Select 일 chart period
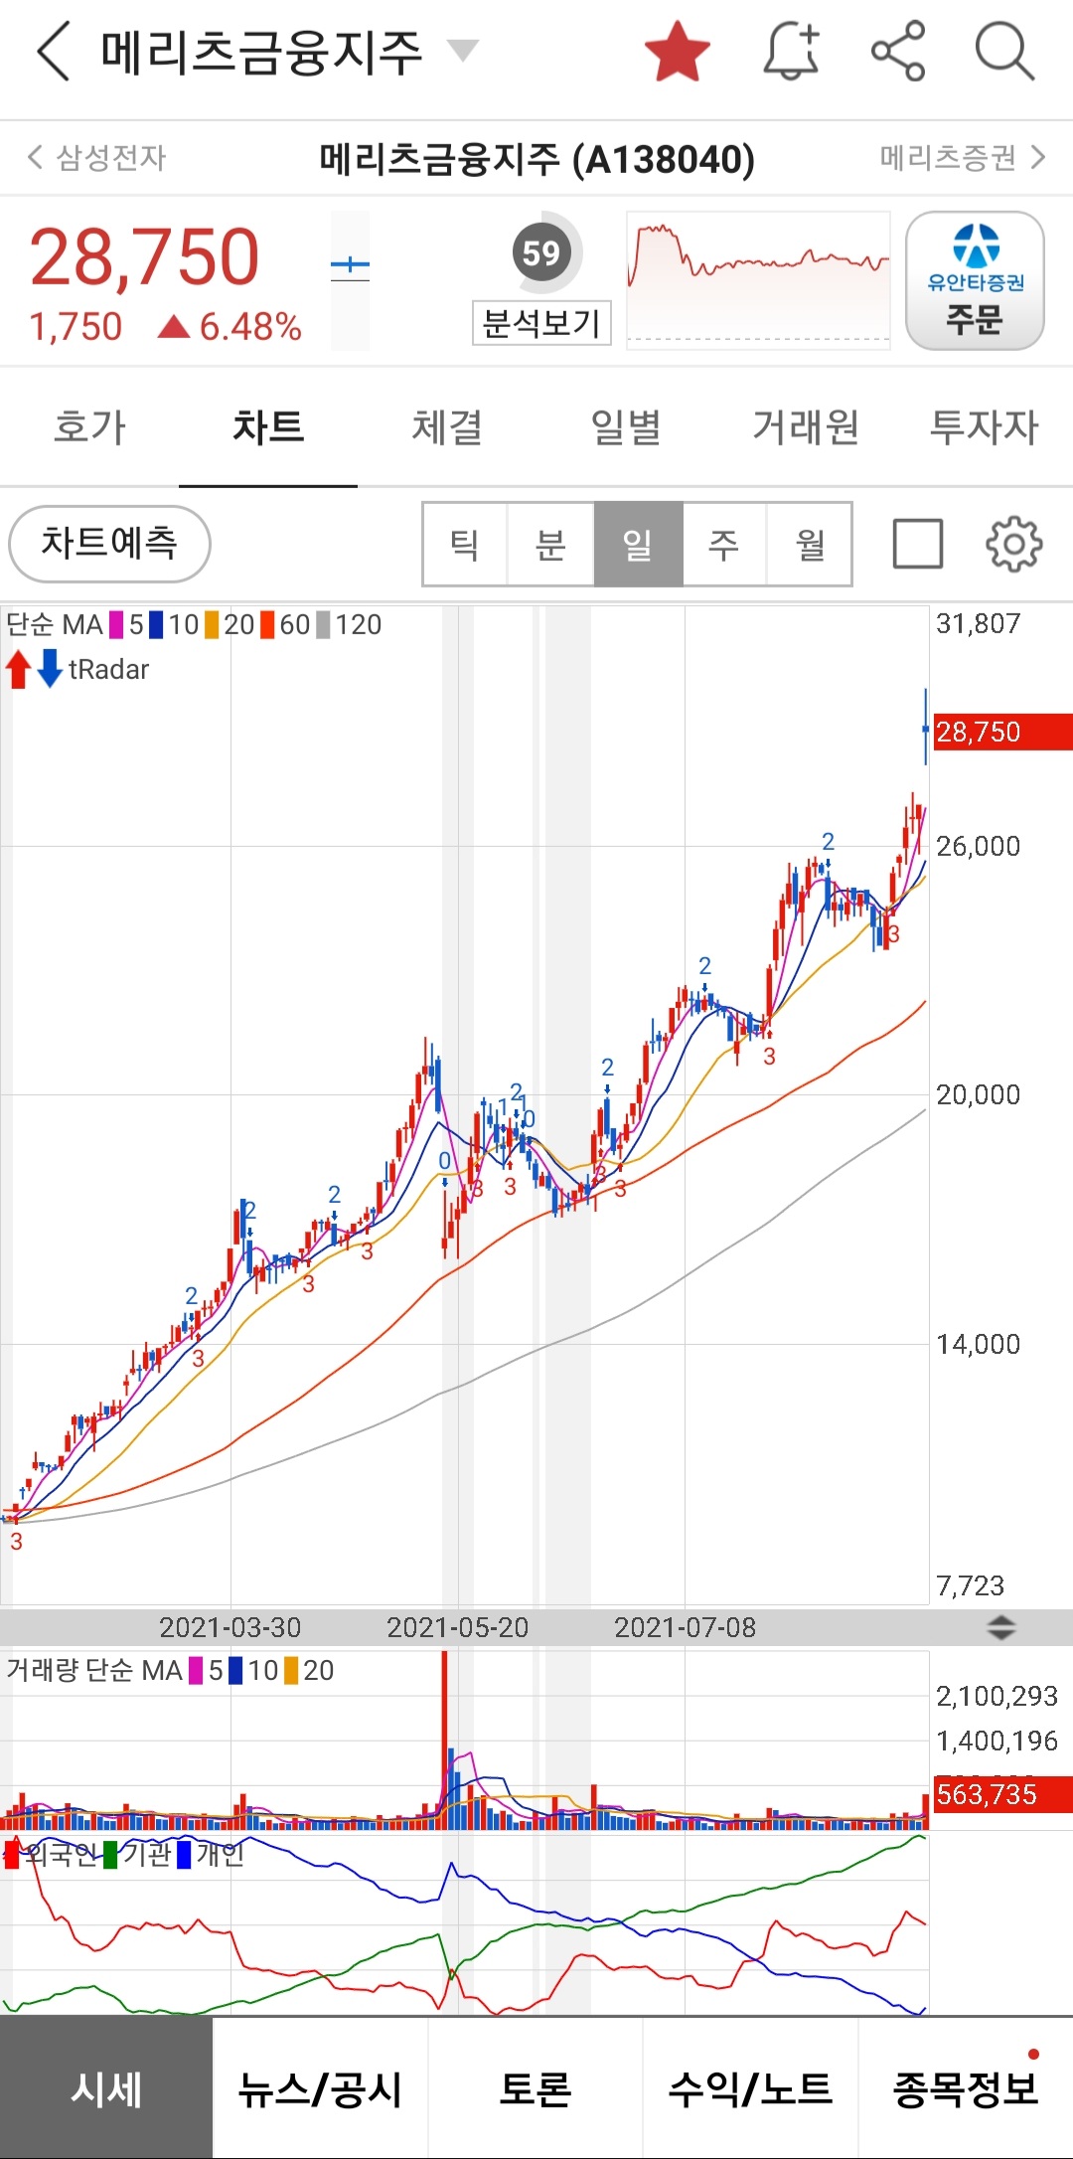The width and height of the screenshot is (1073, 2159). (x=638, y=544)
